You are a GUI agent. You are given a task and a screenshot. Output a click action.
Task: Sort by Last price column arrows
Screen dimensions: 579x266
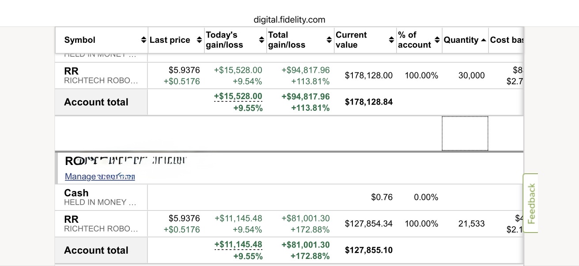click(199, 40)
